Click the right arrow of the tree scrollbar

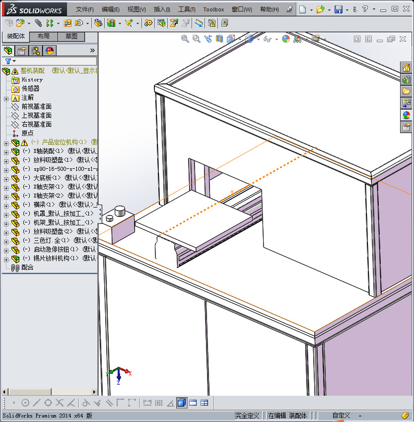coord(94,392)
